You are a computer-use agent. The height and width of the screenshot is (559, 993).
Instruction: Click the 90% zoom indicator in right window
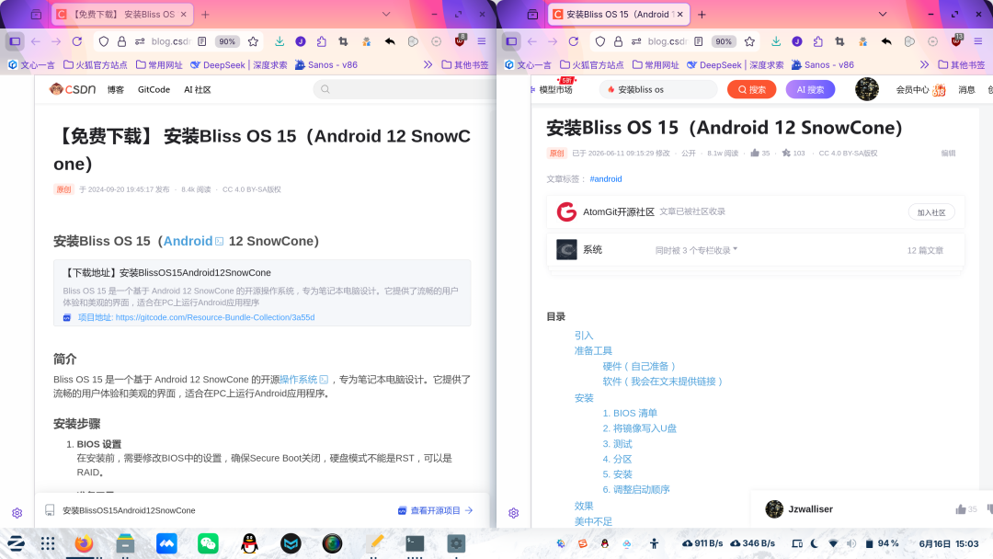[x=724, y=41]
